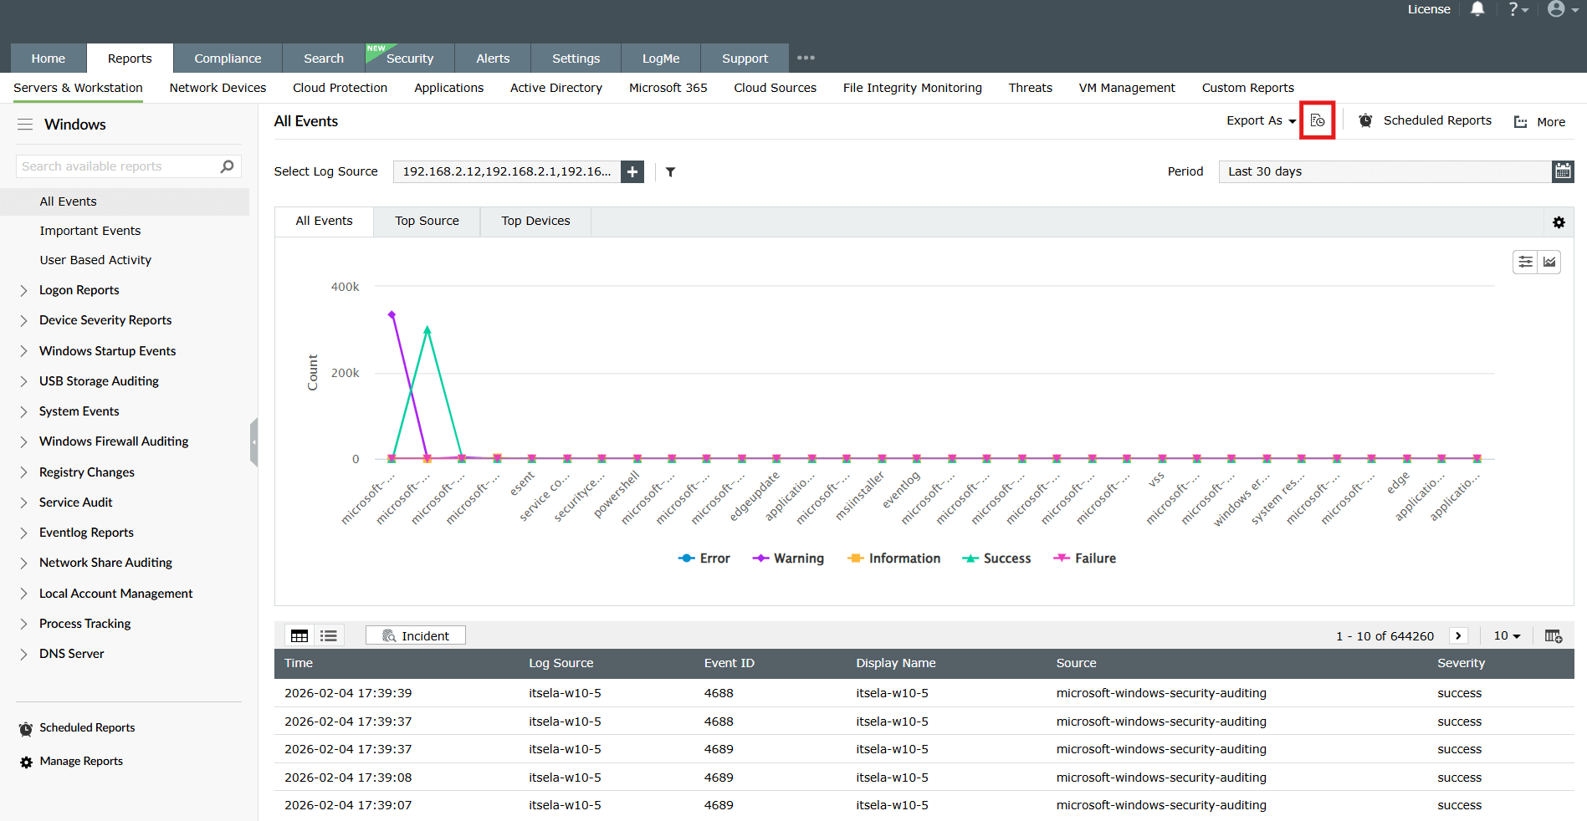Open export history icon beside Export As
This screenshot has height=821, width=1587.
(x=1318, y=120)
